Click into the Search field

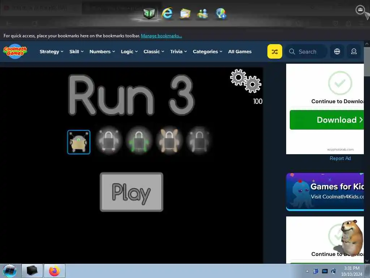[306, 51]
